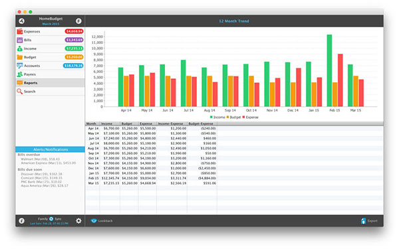This screenshot has height=249, width=399.
Task: Open settings gear in bottom bar
Action: [78, 221]
